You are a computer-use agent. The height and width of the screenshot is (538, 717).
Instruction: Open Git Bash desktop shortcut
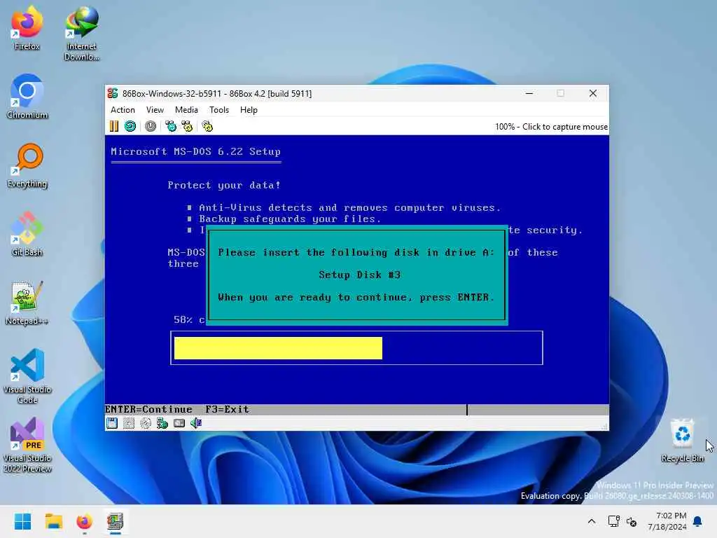click(27, 234)
